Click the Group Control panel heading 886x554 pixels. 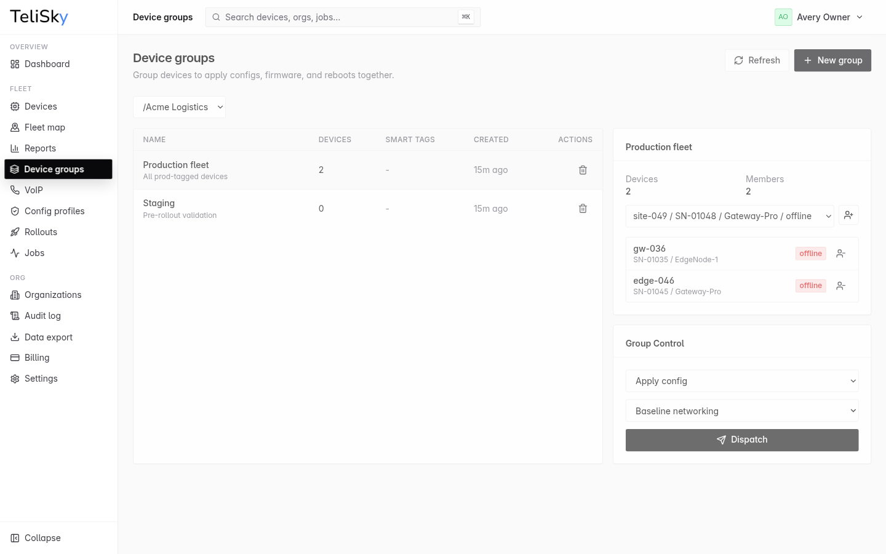[x=655, y=343]
